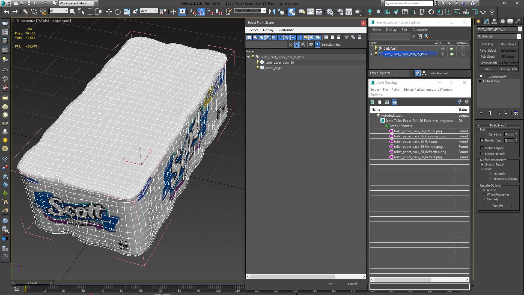524x295 pixels.
Task: Toggle lightbulb visibility for paper_single object
Action: [257, 68]
